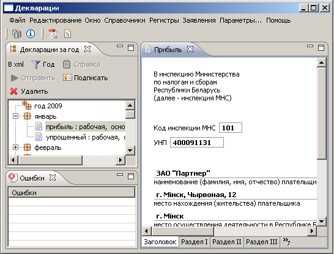Image resolution: width=334 pixels, height=254 pixels.
Task: Click the Год filter funnel icon
Action: (35, 64)
